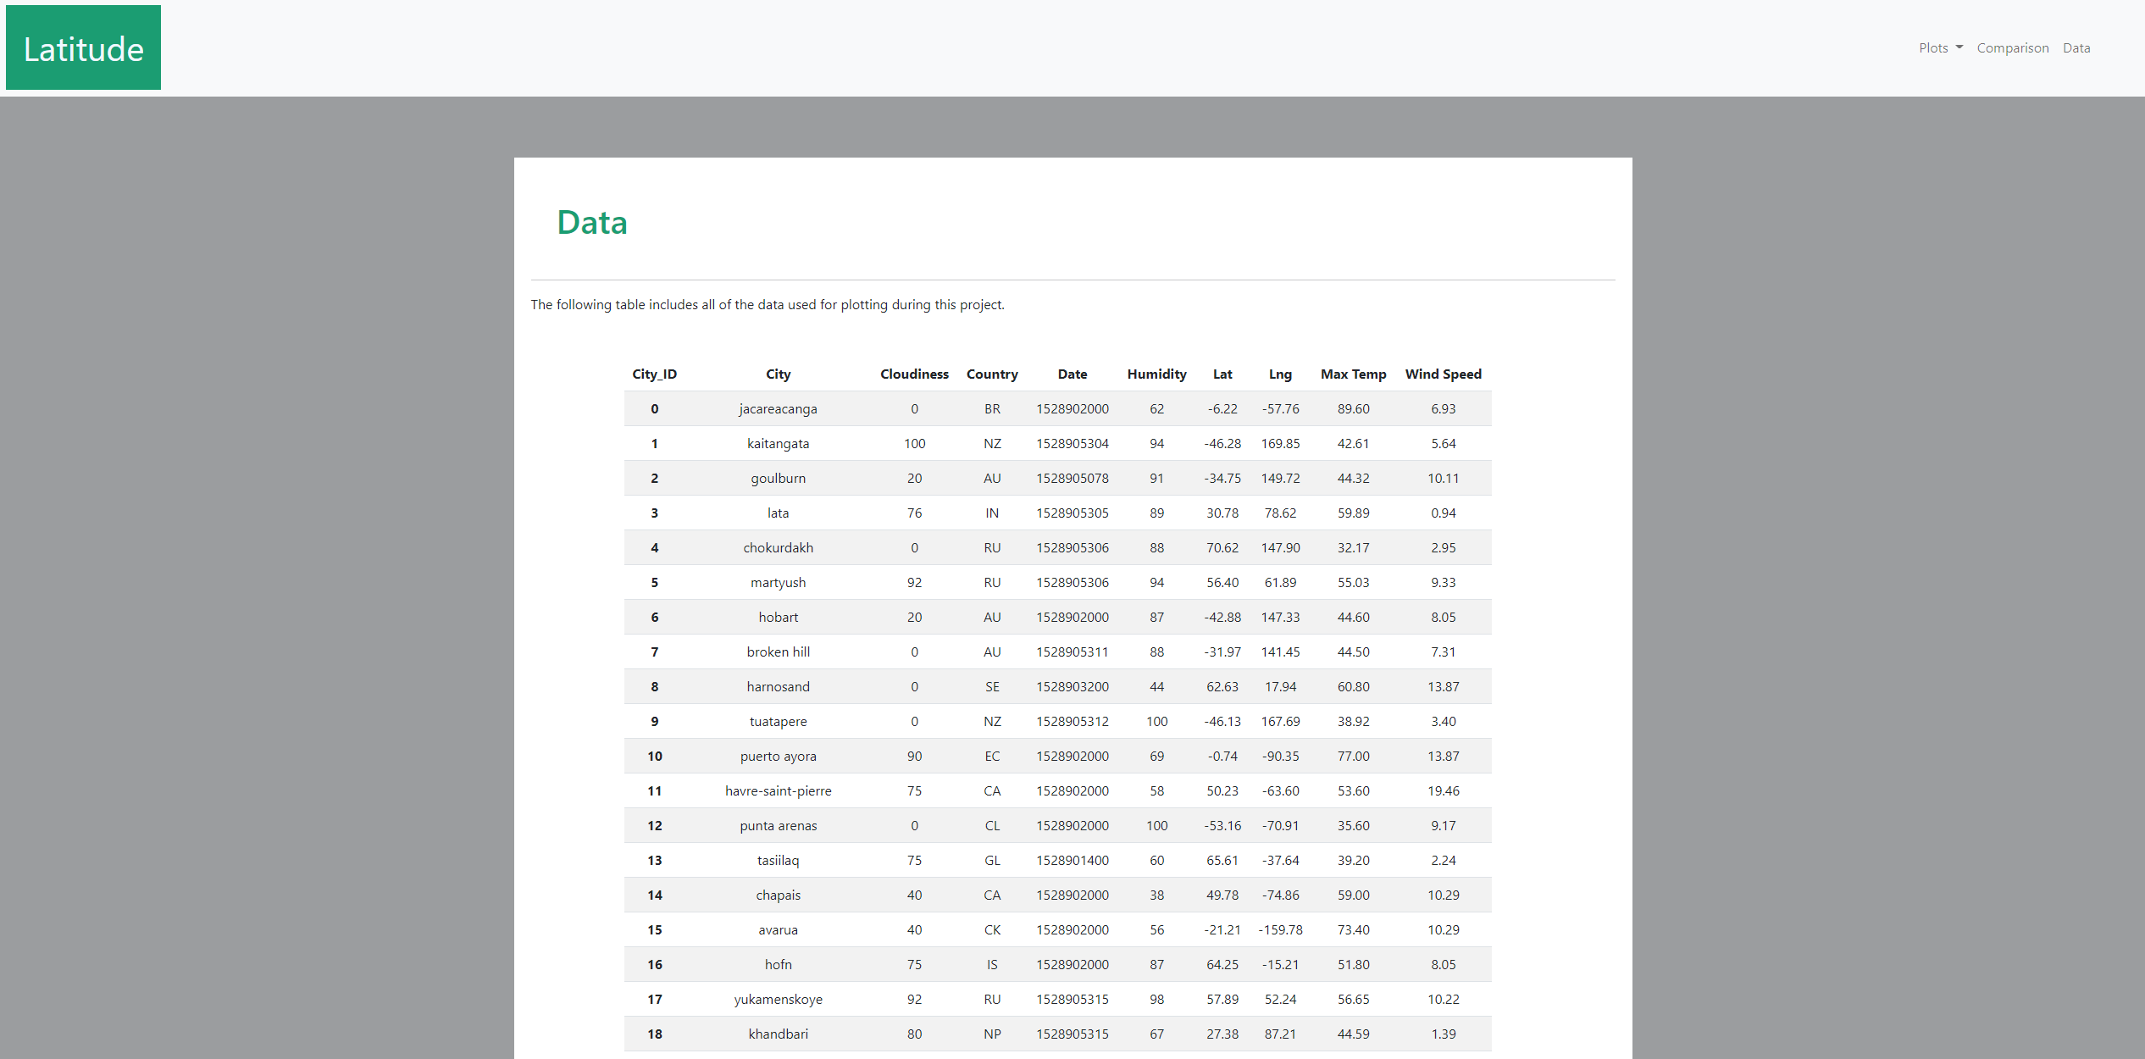
Task: Click the Humidity column header
Action: (1156, 374)
